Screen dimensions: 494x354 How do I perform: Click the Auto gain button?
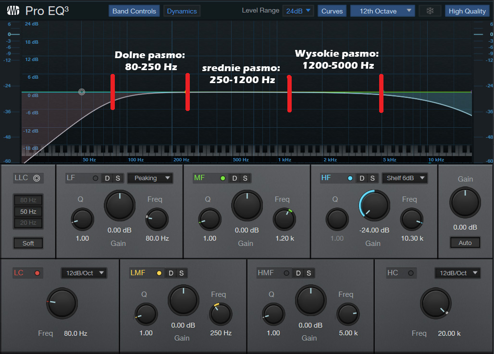(465, 243)
